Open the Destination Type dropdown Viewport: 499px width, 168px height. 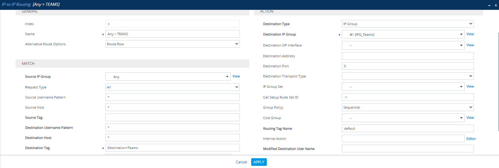(407, 24)
